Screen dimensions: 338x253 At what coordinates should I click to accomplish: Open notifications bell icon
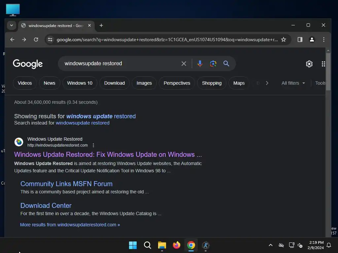(329, 245)
